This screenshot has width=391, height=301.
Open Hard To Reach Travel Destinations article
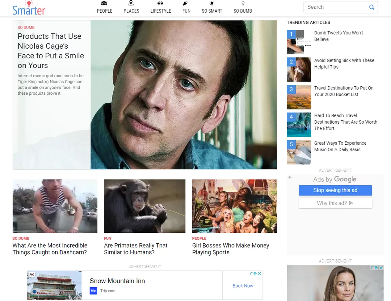(346, 122)
